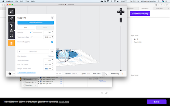The image size is (170, 106).
Task: Open the File menu
Action: coord(17,1)
